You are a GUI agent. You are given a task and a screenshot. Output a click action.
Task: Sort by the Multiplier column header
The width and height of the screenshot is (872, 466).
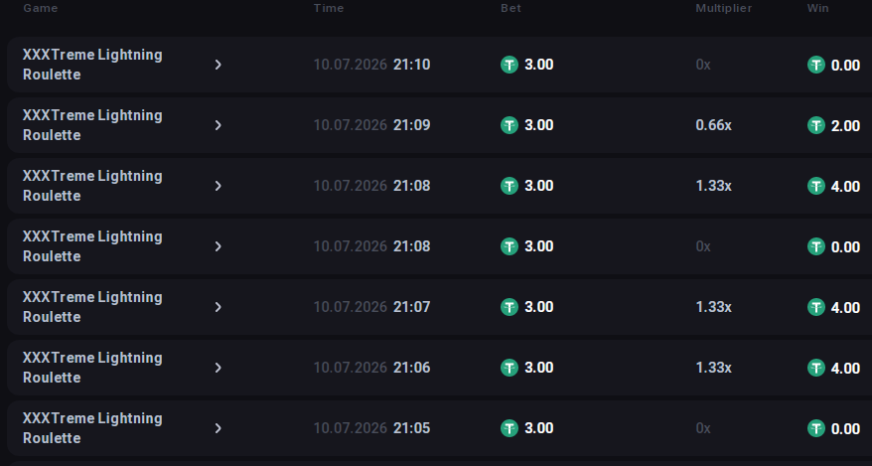(723, 8)
